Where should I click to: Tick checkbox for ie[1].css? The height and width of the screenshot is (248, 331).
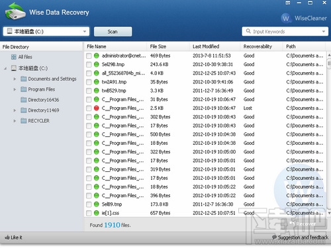click(89, 213)
